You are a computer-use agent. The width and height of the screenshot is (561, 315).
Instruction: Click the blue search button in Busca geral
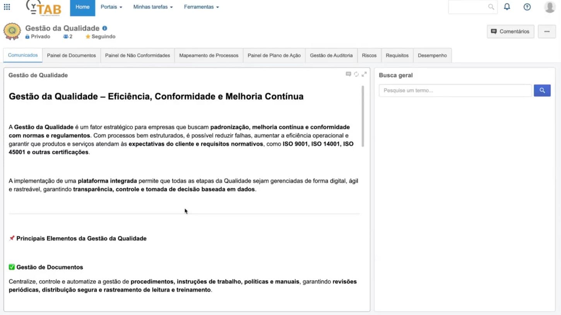pos(542,90)
